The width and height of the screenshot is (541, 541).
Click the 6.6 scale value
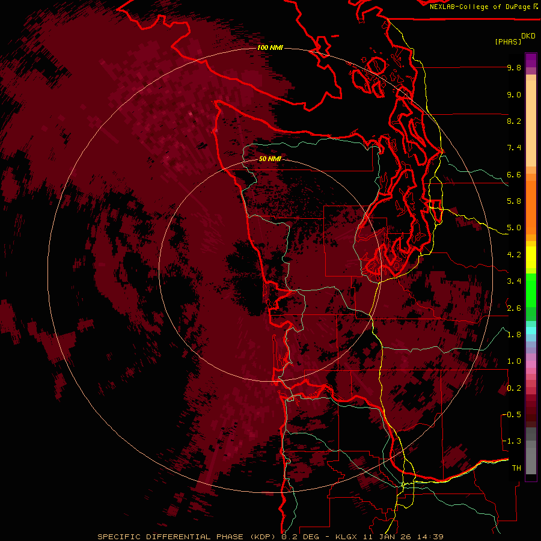tap(514, 175)
